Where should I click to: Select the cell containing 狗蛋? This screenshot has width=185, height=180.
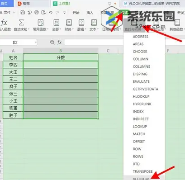[x=13, y=108]
